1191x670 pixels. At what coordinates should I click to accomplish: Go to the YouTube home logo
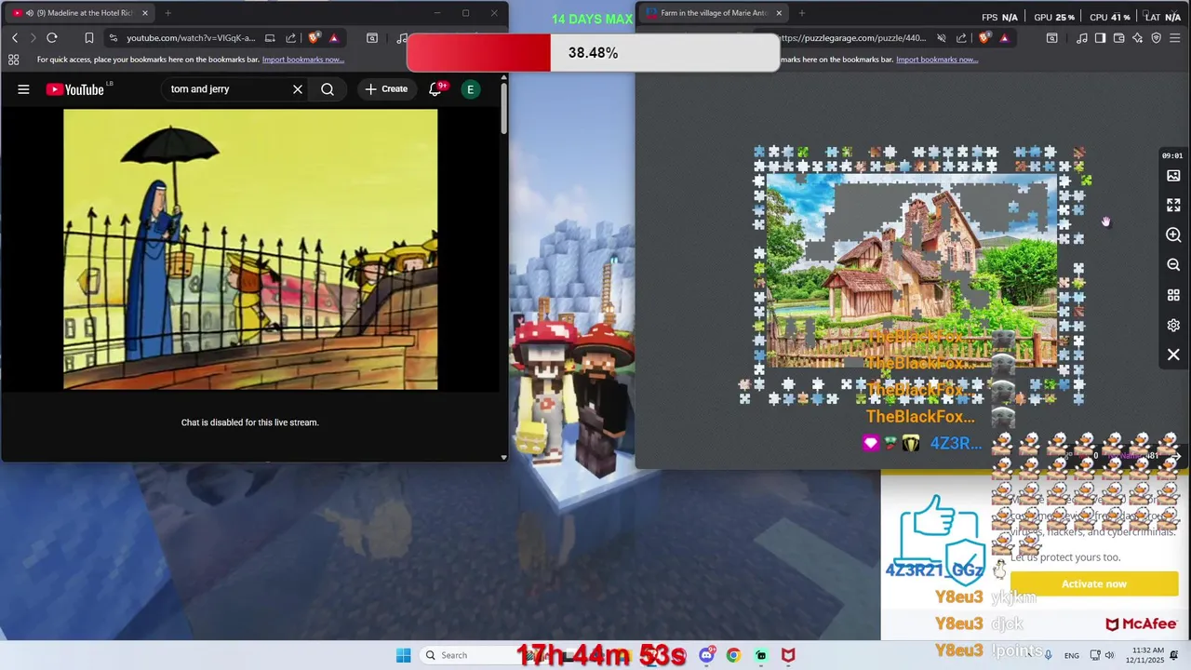pyautogui.click(x=74, y=89)
